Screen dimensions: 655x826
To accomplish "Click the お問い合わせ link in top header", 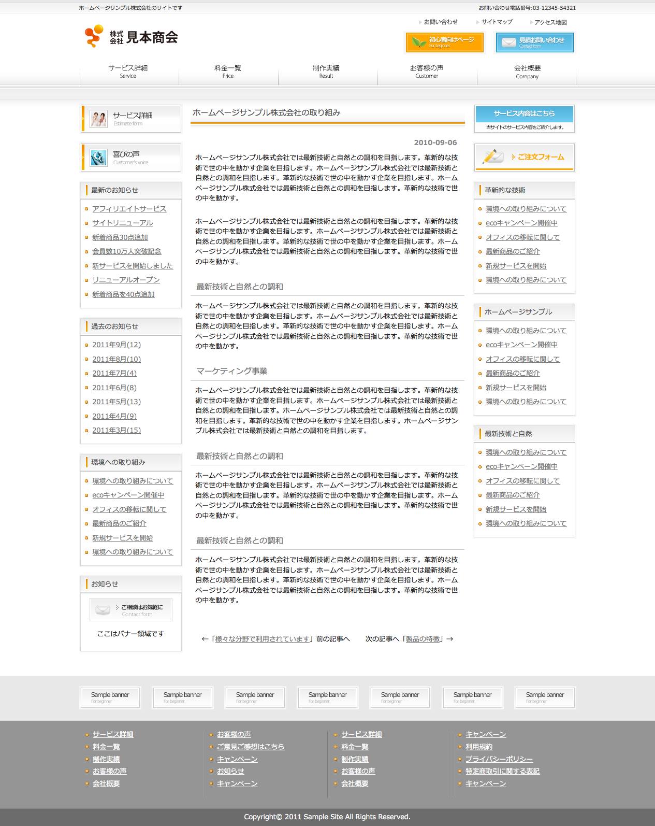I will pos(441,22).
